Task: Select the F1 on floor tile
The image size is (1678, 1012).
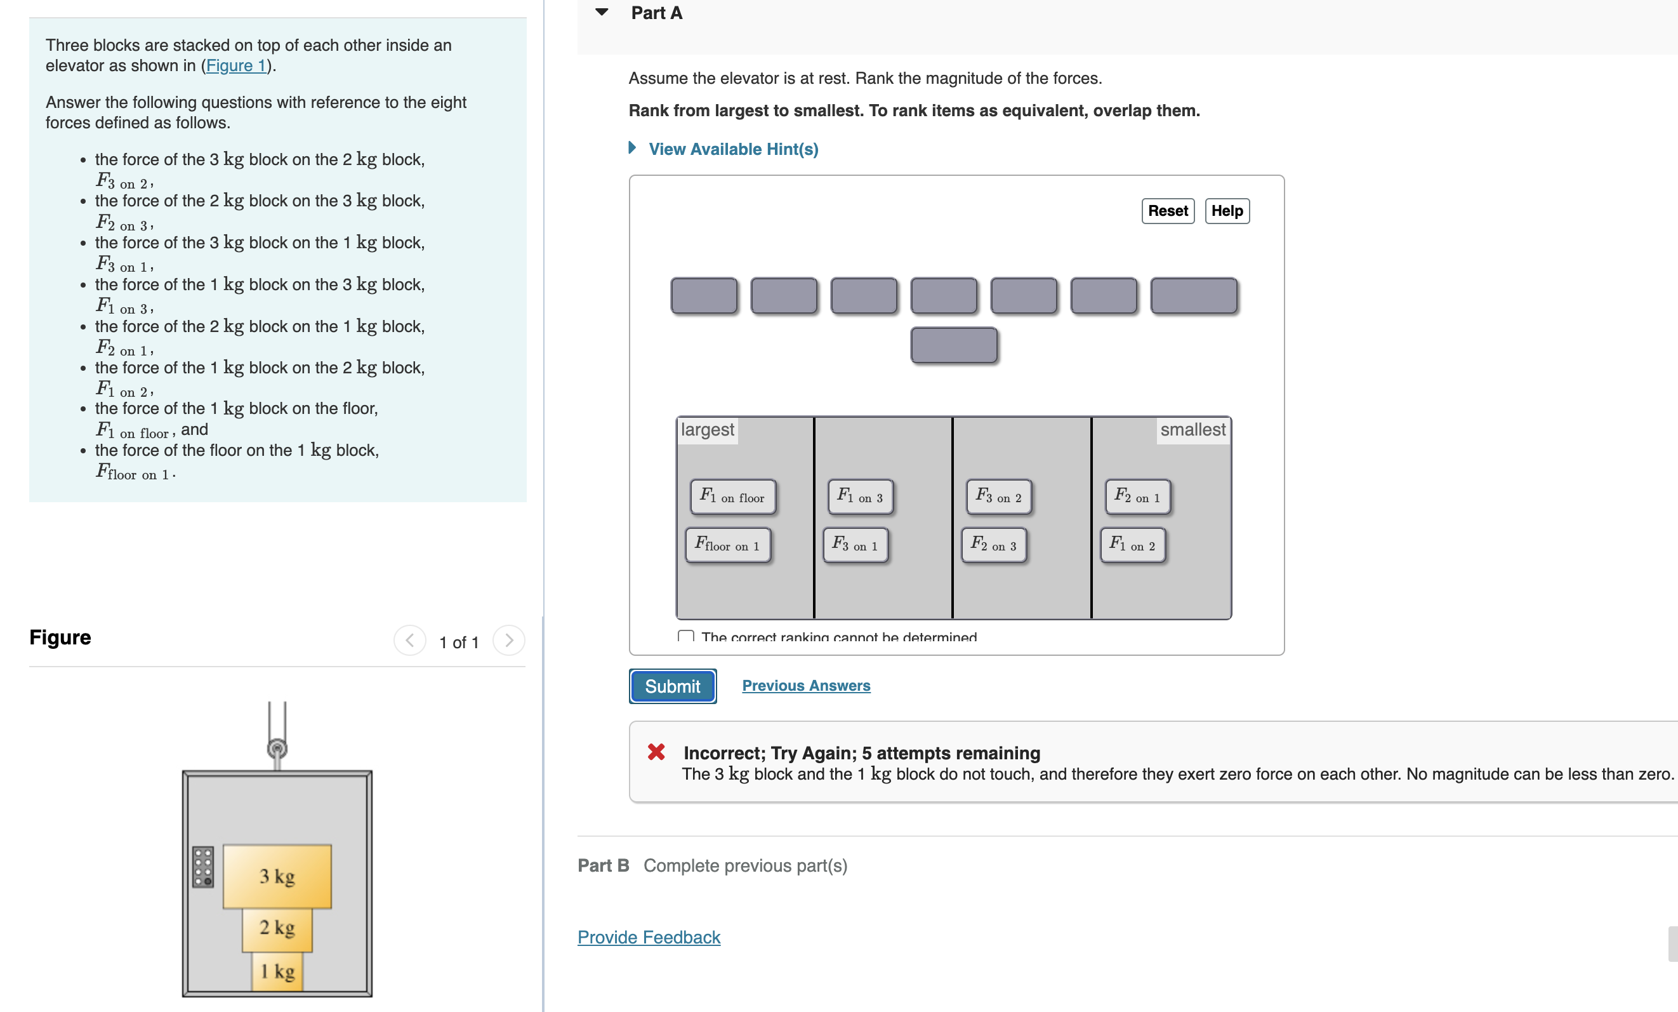Action: pos(732,497)
